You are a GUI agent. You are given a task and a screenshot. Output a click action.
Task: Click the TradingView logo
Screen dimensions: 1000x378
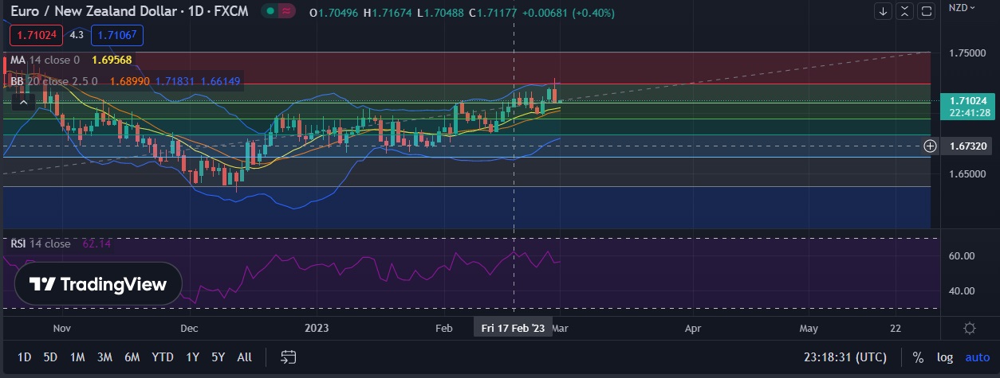(98, 284)
